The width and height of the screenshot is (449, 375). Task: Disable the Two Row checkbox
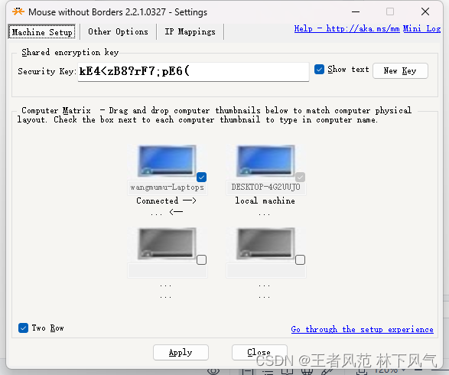23,328
